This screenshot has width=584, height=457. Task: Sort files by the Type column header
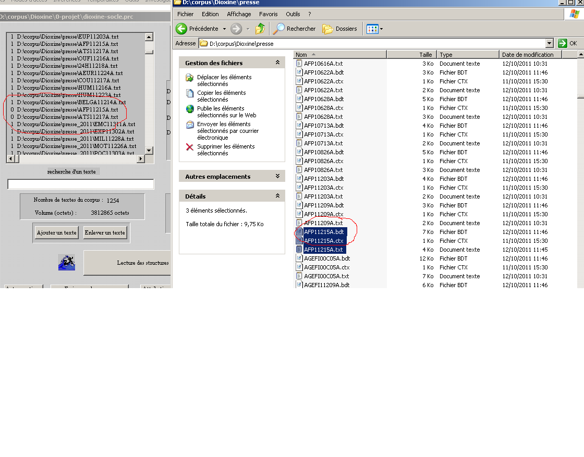coord(468,55)
